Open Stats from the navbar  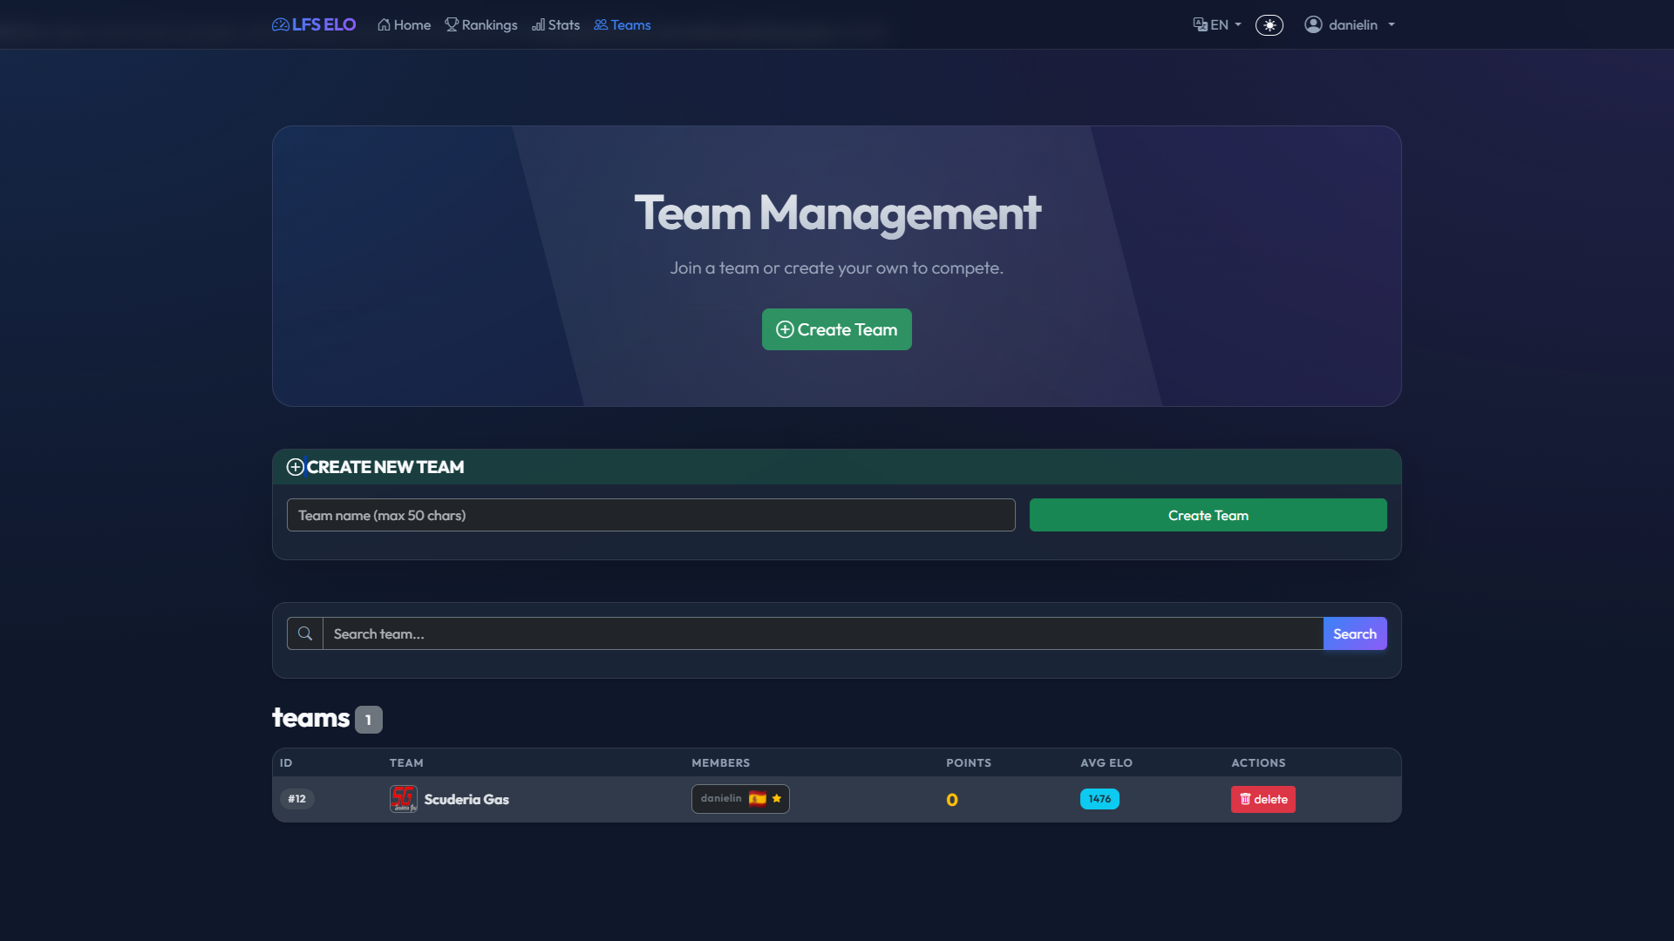pyautogui.click(x=555, y=25)
